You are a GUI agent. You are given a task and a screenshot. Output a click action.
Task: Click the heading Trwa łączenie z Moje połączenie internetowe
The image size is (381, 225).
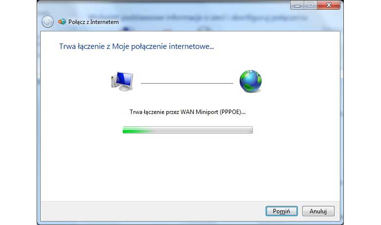click(x=136, y=46)
